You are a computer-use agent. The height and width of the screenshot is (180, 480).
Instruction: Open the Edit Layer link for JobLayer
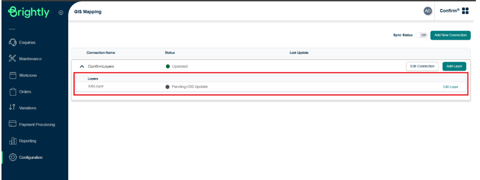click(x=450, y=87)
